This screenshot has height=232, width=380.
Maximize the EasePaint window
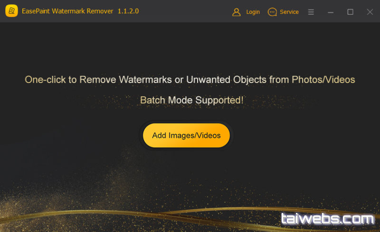click(x=350, y=12)
